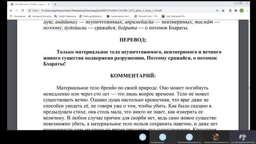This screenshot has height=144, width=256.
Task: Go back using the browser back arrow
Action: point(11,11)
